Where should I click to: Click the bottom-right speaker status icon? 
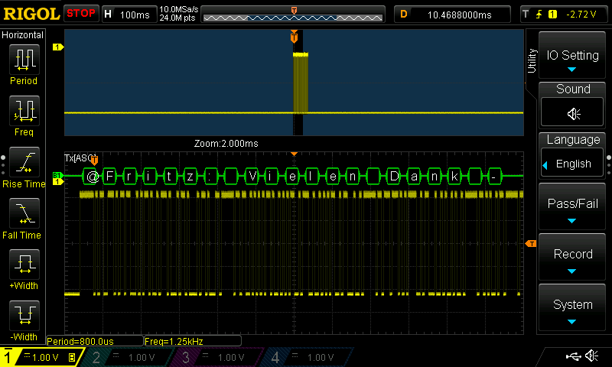click(x=592, y=356)
